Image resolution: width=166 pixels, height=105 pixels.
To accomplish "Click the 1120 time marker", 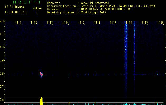I will [161, 23].
